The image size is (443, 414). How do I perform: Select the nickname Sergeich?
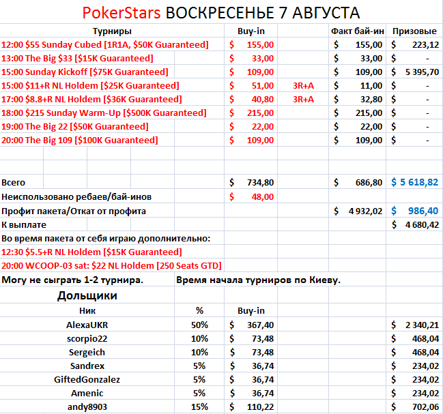[87, 352]
